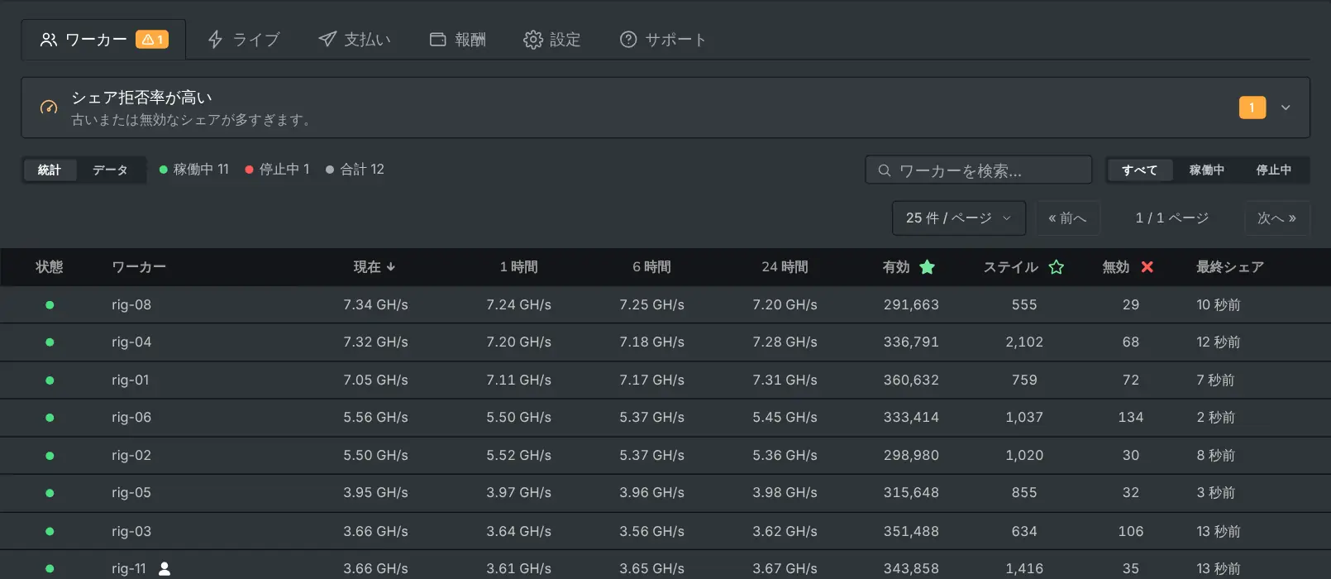Sort by the 最終シェア column header
The image size is (1331, 579).
click(1230, 267)
